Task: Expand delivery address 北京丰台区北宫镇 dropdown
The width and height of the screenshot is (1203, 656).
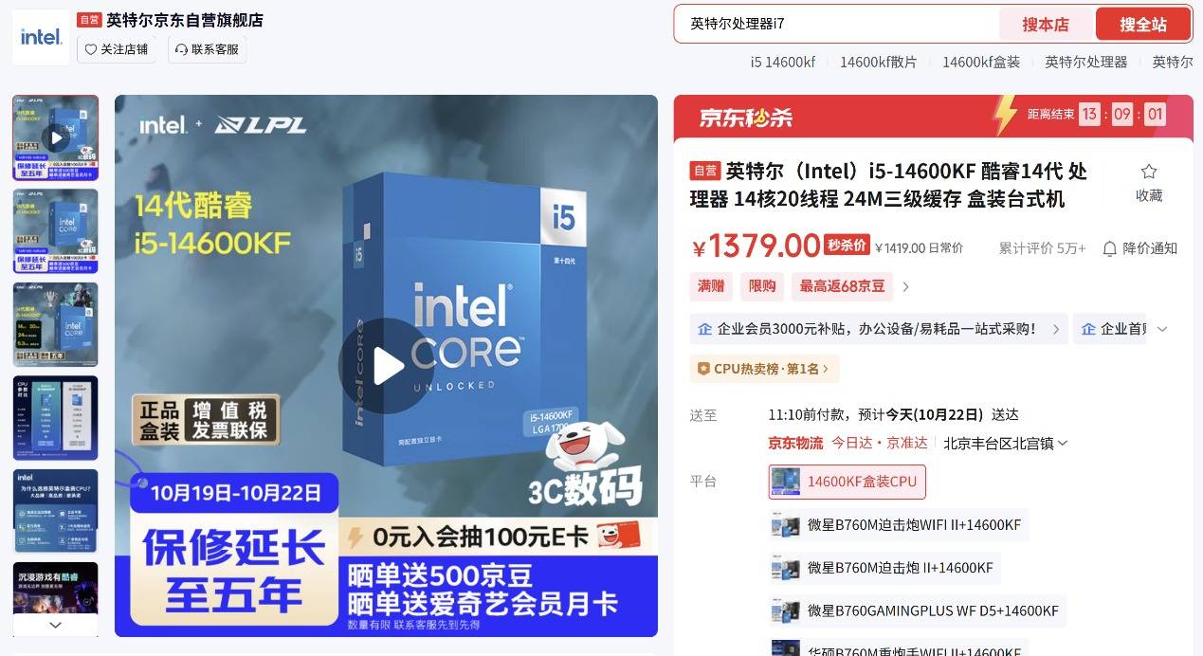Action: [1005, 443]
